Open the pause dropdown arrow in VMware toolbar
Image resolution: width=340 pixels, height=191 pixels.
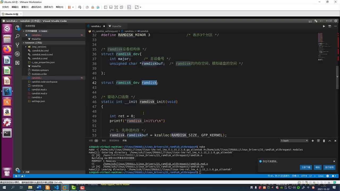(x=73, y=7)
